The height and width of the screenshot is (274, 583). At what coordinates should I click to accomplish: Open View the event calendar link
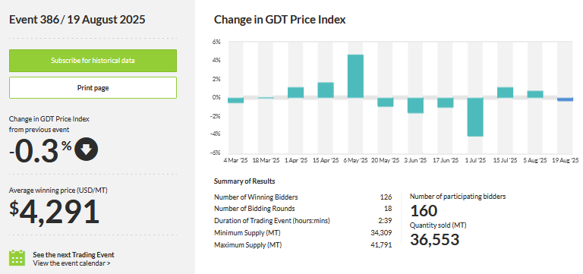point(72,263)
